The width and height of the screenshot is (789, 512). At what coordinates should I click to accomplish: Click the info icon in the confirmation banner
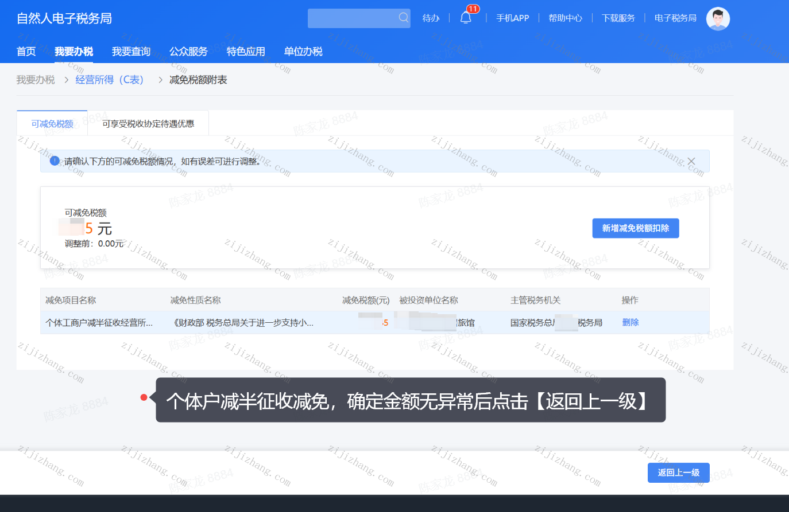coord(55,161)
